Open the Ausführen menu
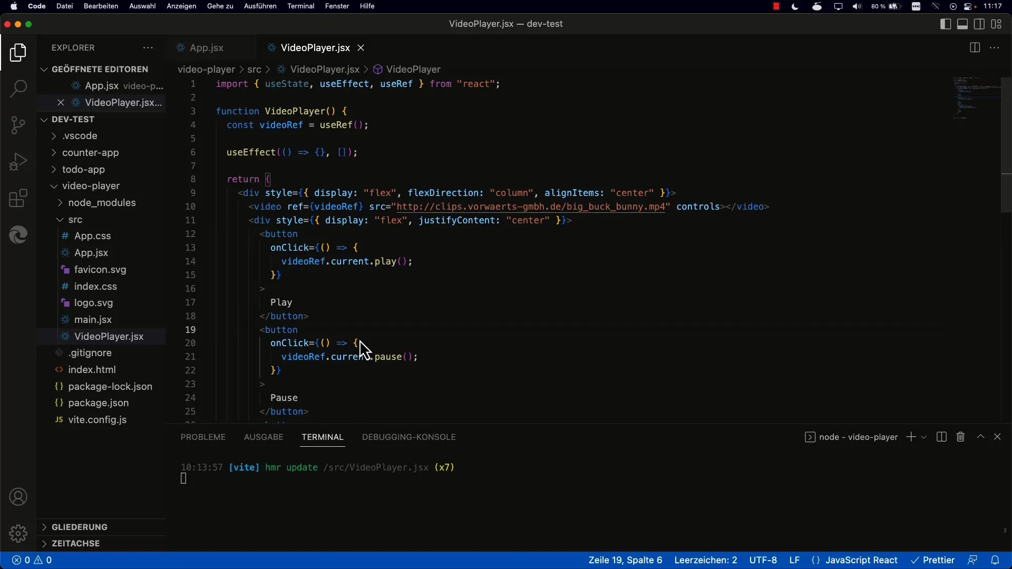The height and width of the screenshot is (569, 1012). (260, 6)
